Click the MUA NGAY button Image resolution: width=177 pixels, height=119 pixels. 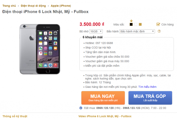point(103,98)
